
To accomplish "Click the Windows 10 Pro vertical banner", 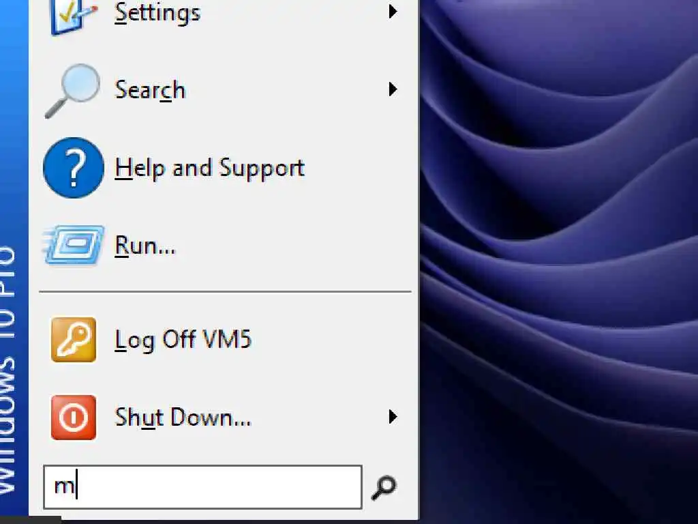I will tap(14, 259).
